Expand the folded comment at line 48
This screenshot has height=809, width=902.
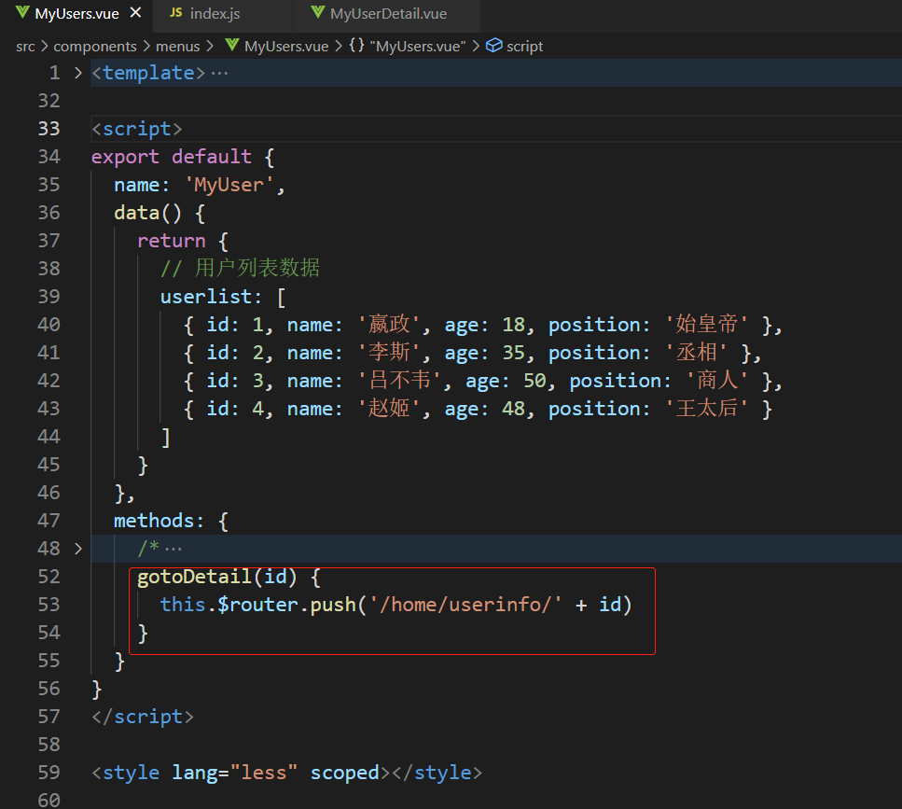[78, 549]
